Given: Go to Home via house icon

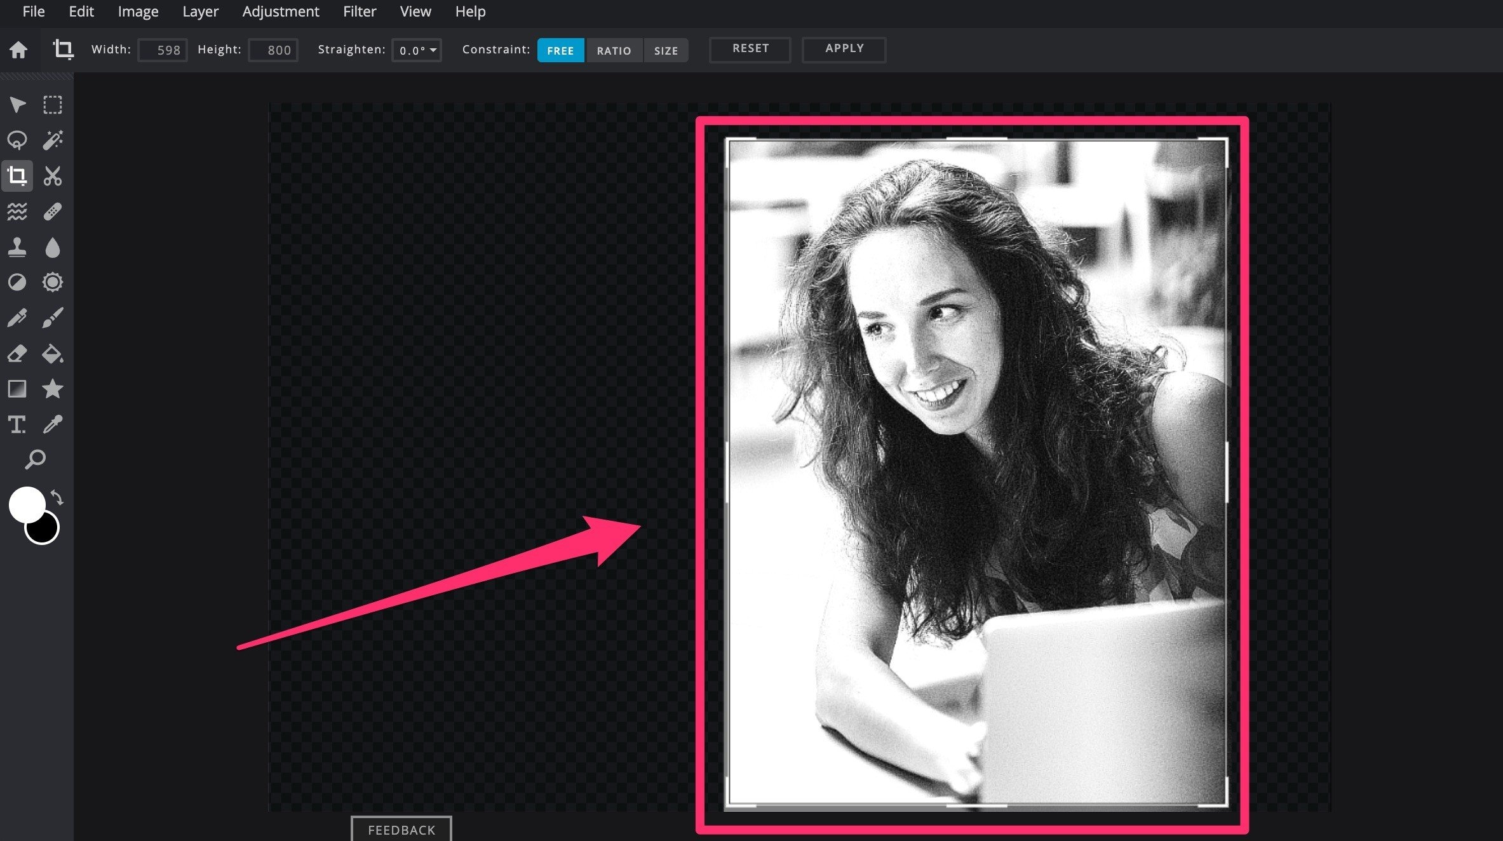Looking at the screenshot, I should pos(18,50).
